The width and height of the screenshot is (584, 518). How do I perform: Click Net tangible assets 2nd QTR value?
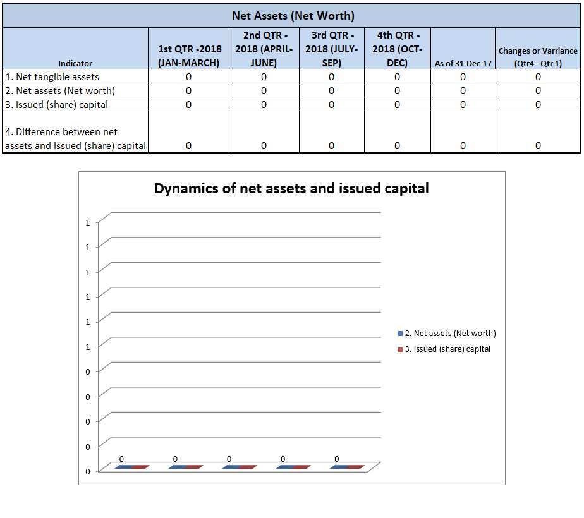click(x=264, y=76)
